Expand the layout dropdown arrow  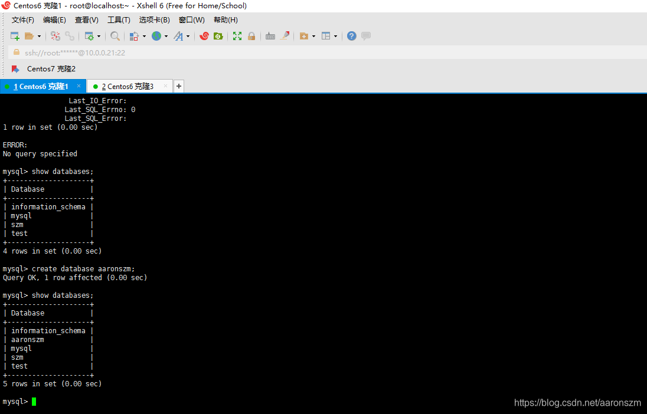click(335, 37)
